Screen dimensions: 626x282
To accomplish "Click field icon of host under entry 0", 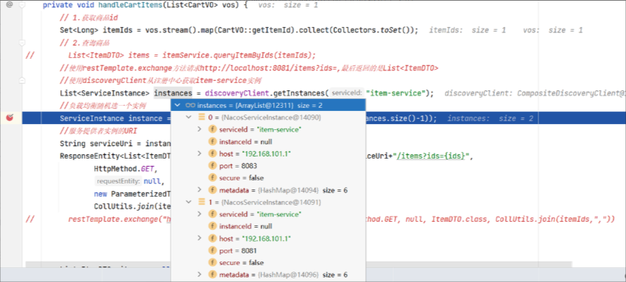I will pyautogui.click(x=212, y=153).
